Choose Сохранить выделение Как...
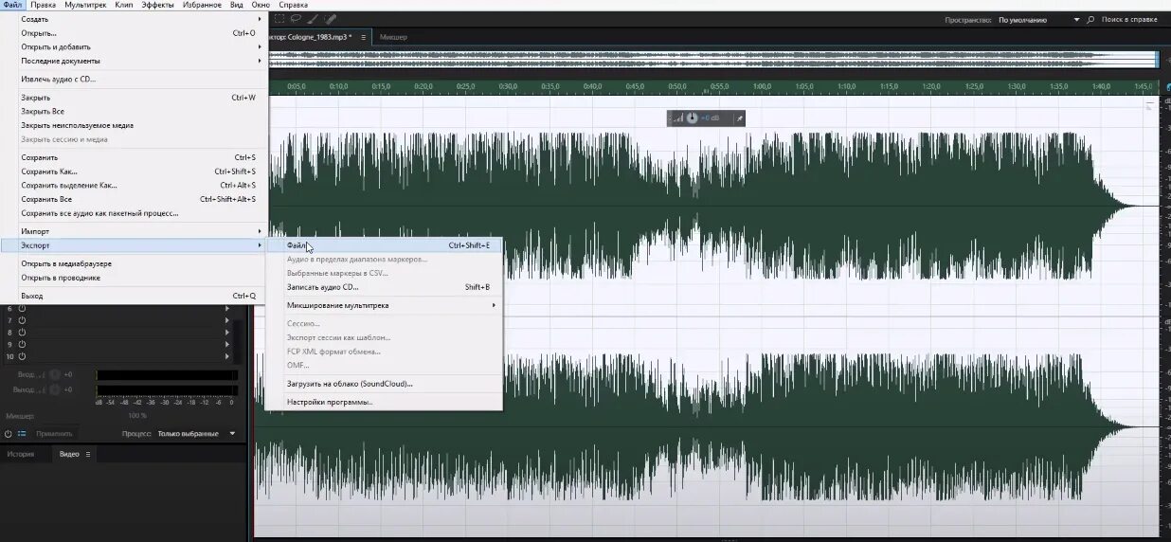Viewport: 1171px width, 542px height. (134, 186)
